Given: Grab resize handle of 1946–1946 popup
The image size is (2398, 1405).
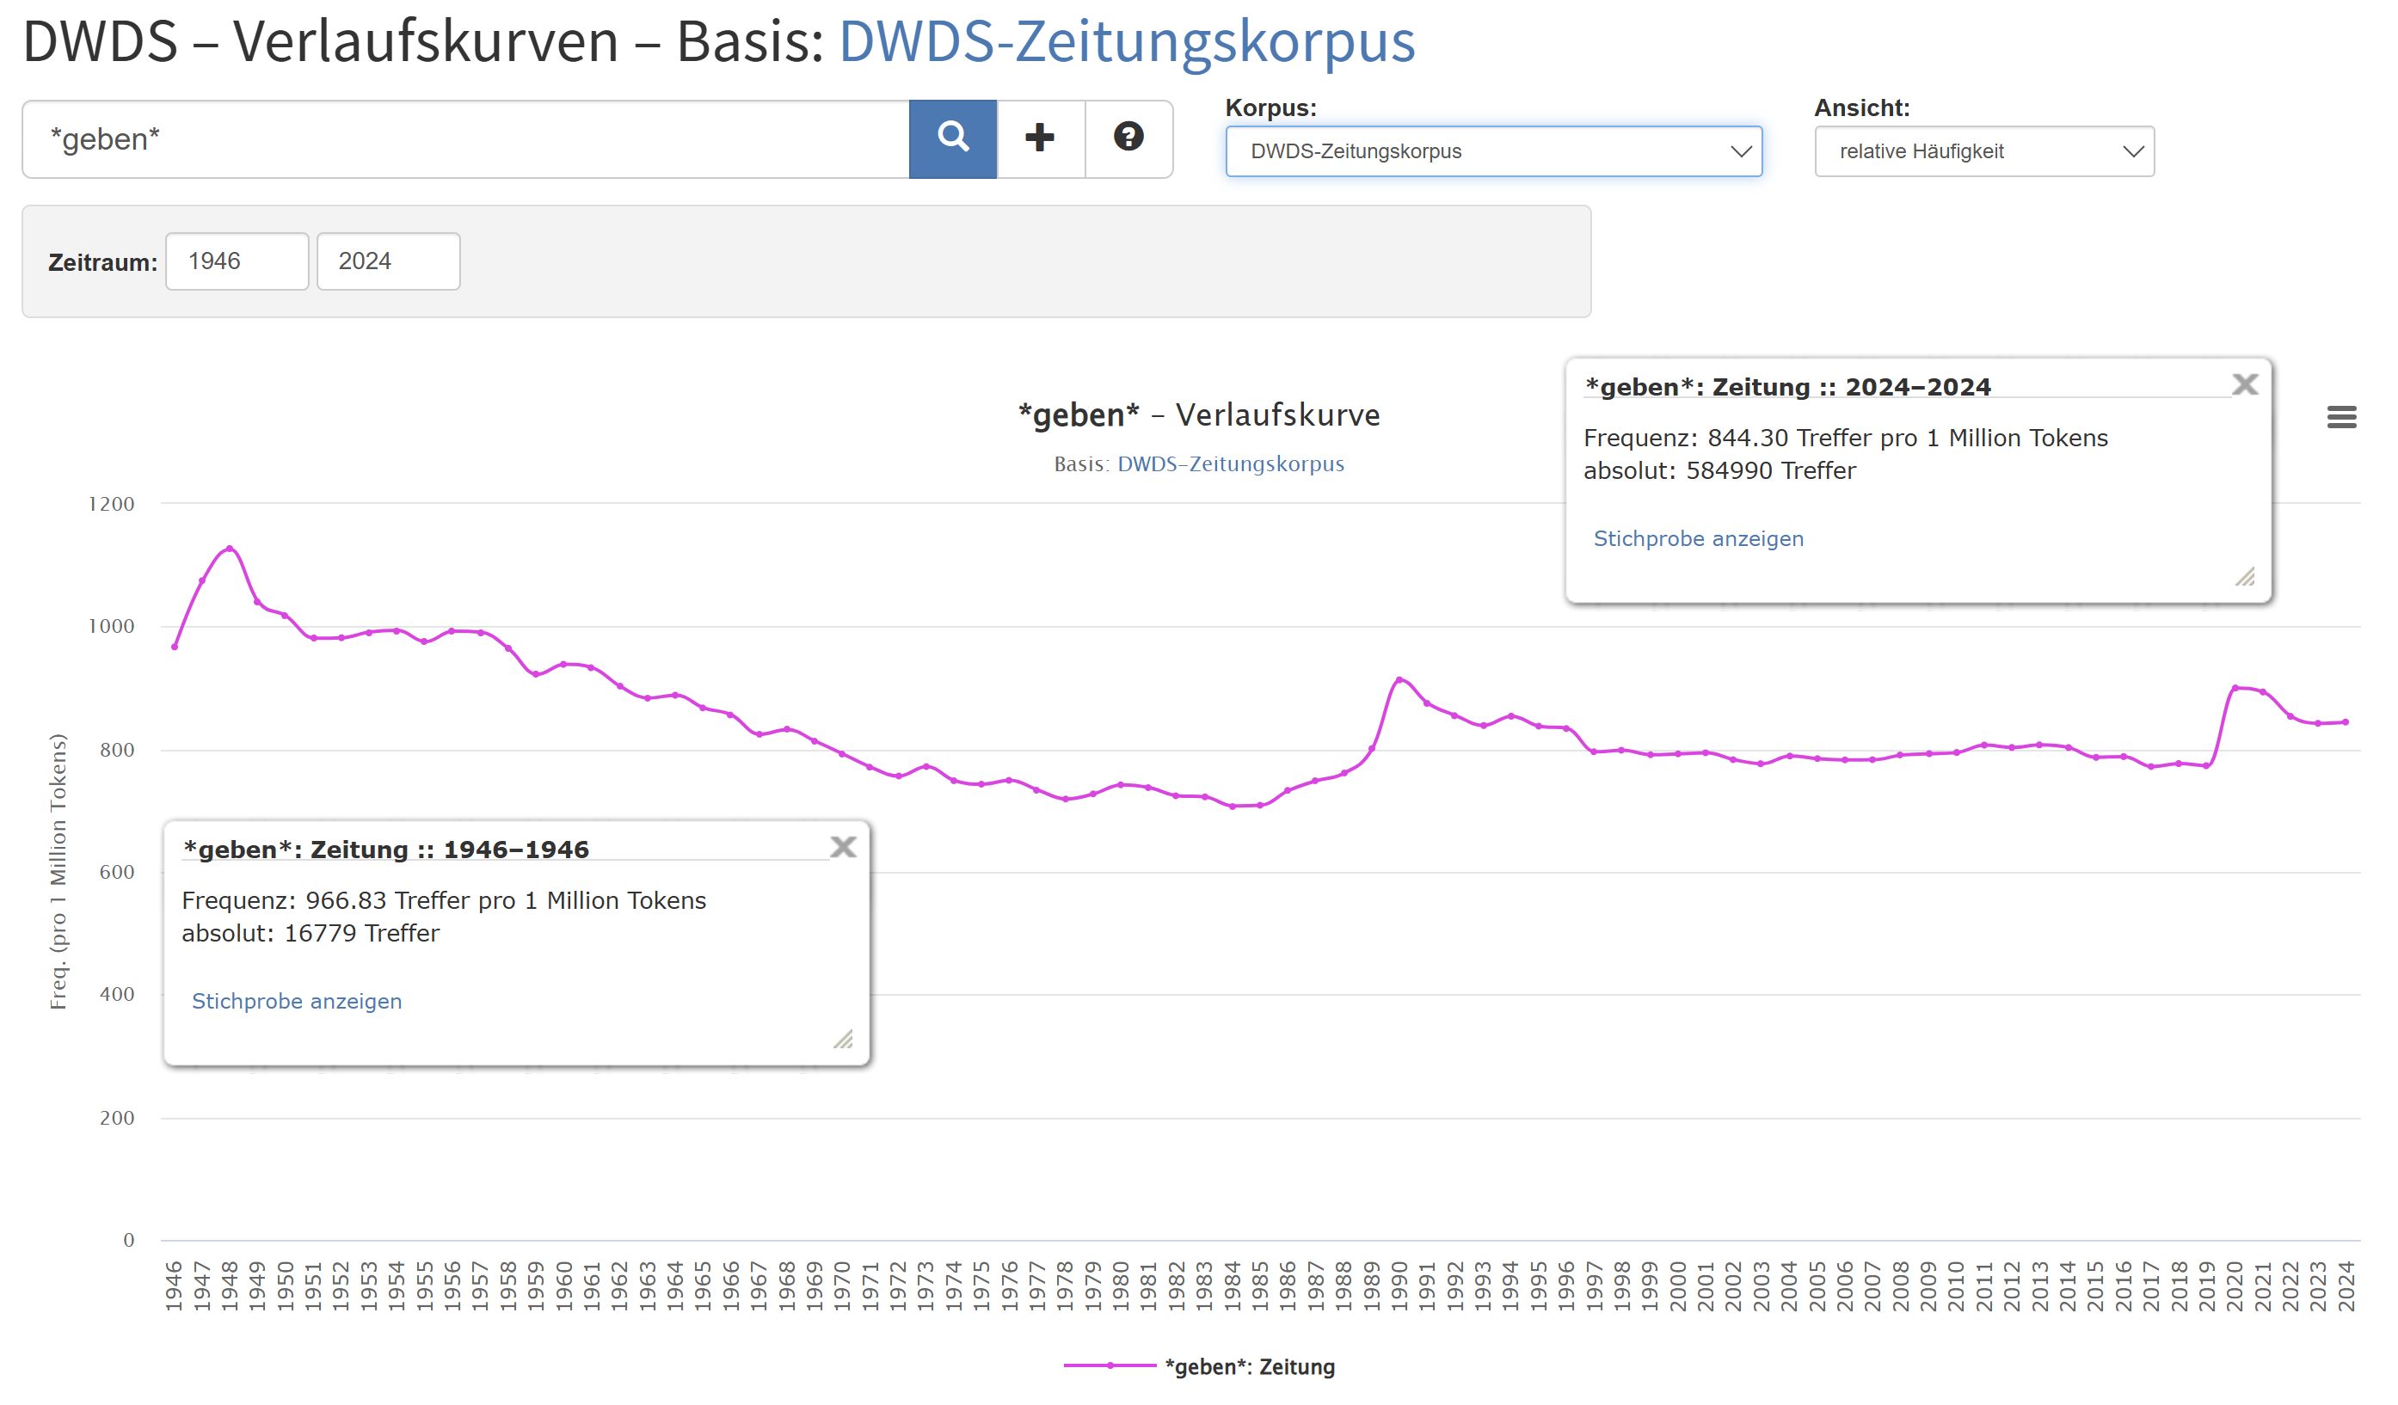Looking at the screenshot, I should pyautogui.click(x=843, y=1039).
